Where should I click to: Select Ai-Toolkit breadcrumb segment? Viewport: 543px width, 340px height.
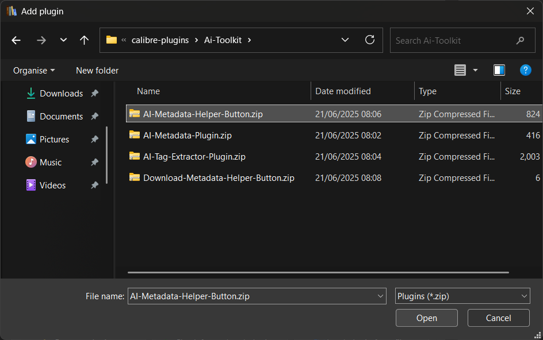(223, 40)
